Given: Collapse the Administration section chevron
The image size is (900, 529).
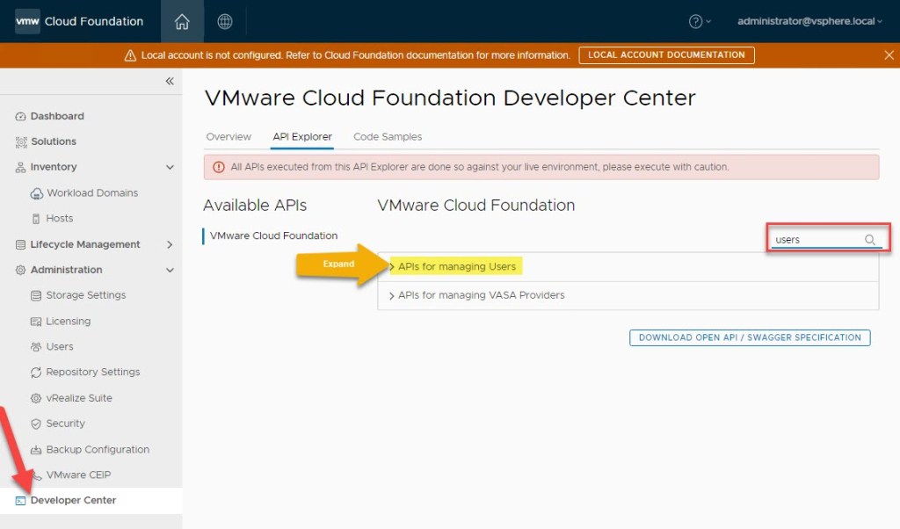Looking at the screenshot, I should (x=170, y=270).
